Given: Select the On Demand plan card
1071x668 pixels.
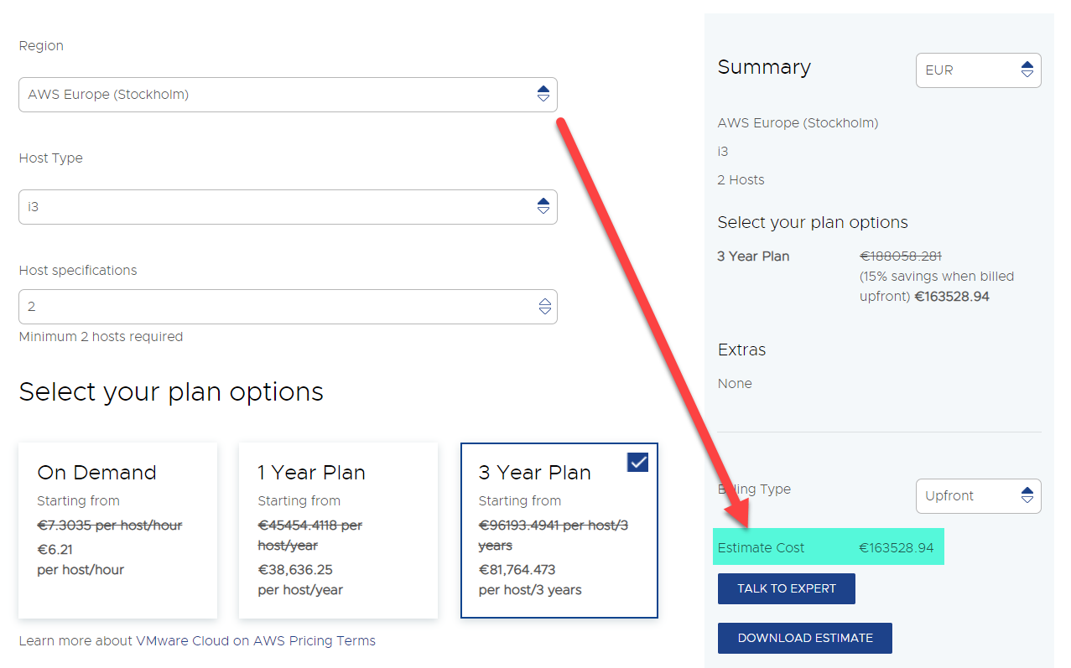Looking at the screenshot, I should tap(117, 530).
